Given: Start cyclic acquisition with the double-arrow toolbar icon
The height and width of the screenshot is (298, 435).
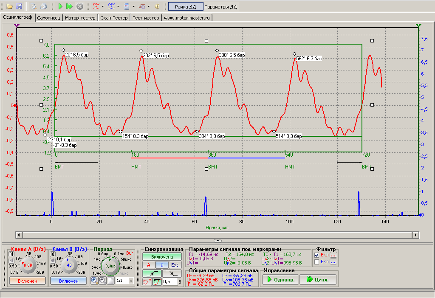Looking at the screenshot, I should [x=69, y=6].
